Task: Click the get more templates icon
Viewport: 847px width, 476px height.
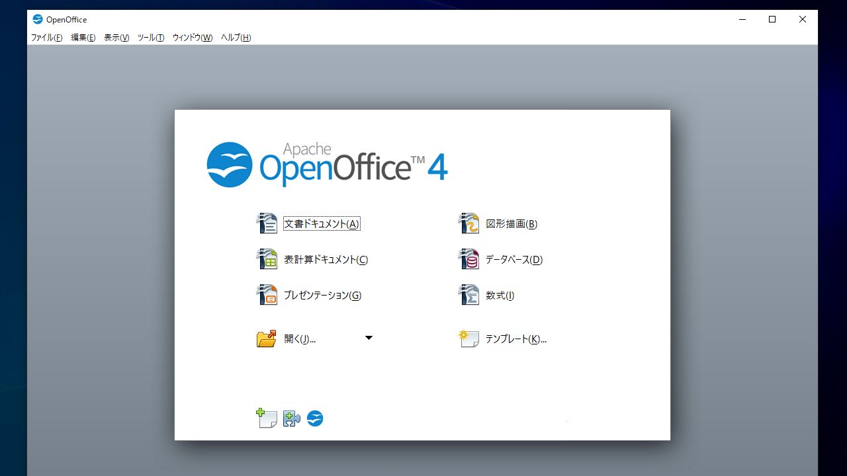Action: coord(267,418)
